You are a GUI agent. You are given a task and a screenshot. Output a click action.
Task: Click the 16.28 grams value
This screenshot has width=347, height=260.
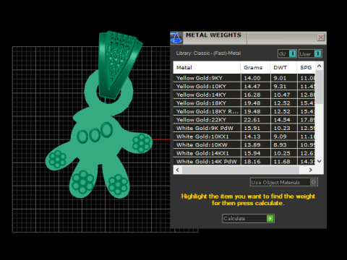coord(252,95)
